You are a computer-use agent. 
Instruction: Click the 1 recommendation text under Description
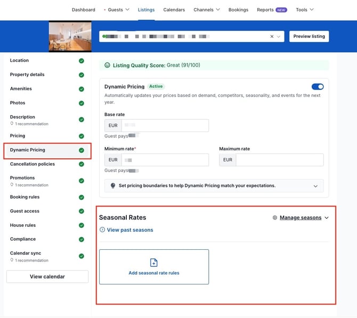pyautogui.click(x=31, y=124)
